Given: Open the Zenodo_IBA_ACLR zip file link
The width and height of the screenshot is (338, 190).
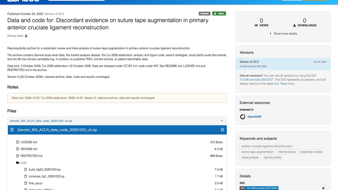Looking at the screenshot, I should 41,121.
